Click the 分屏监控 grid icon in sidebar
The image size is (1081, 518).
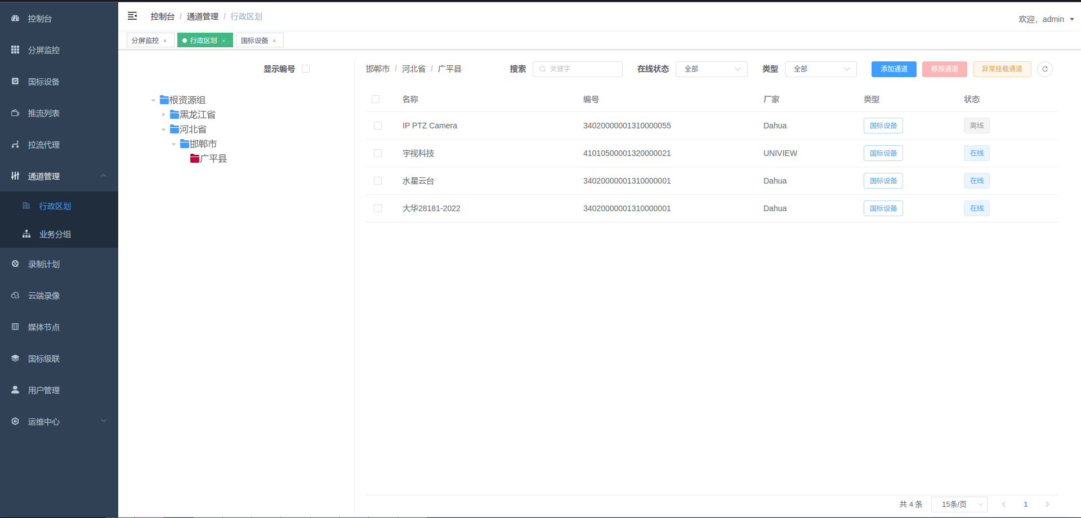(x=15, y=50)
